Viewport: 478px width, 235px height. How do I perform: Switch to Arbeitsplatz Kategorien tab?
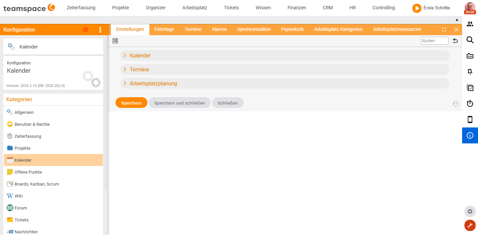pyautogui.click(x=338, y=30)
